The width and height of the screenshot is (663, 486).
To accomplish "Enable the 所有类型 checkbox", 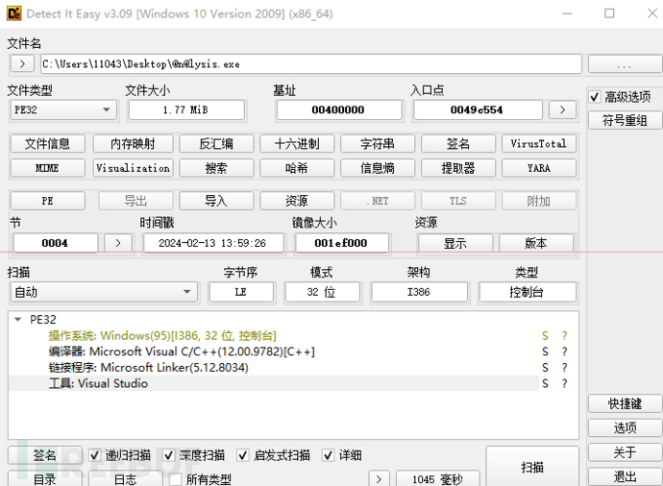I will click(x=175, y=479).
